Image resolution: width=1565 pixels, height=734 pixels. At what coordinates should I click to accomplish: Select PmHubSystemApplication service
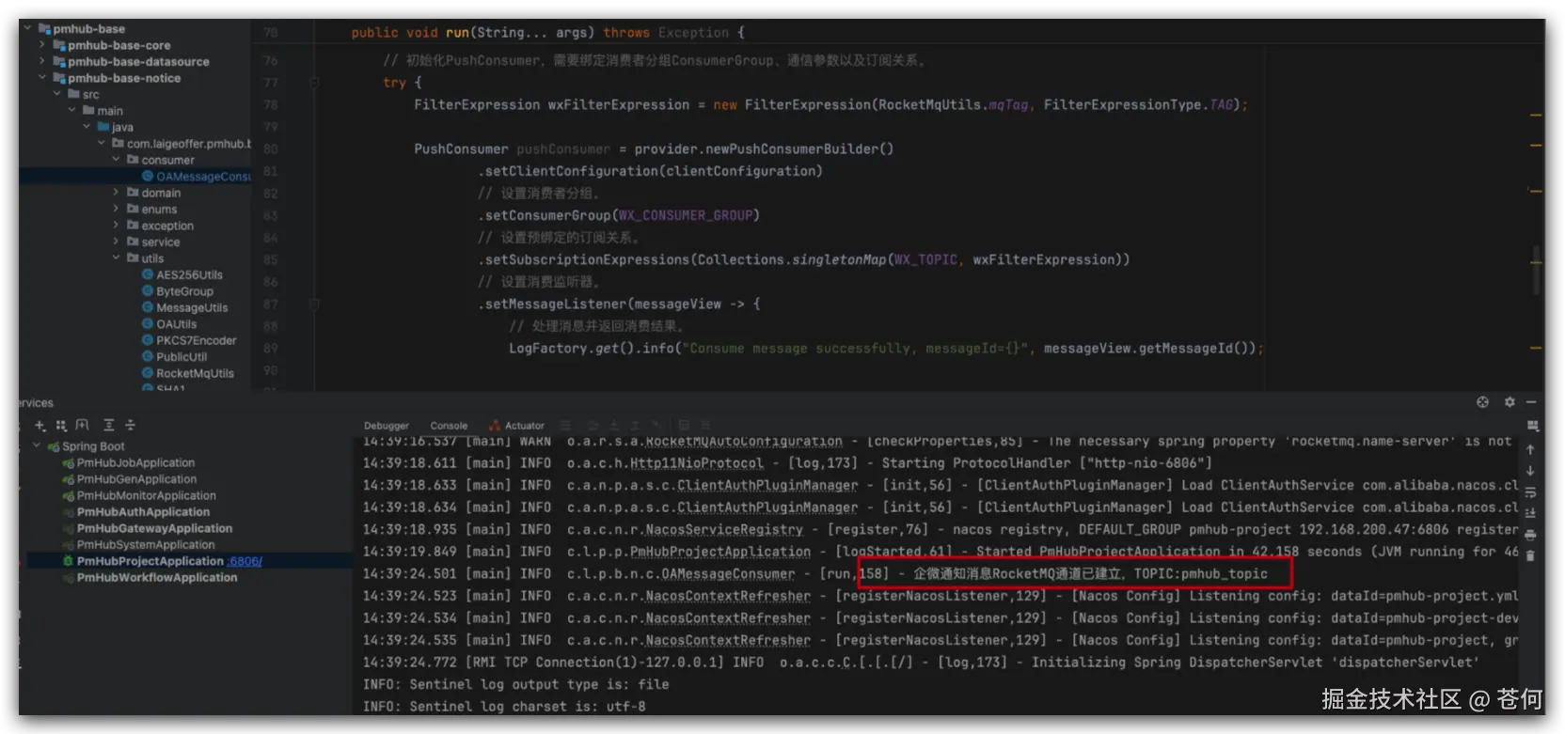(145, 545)
